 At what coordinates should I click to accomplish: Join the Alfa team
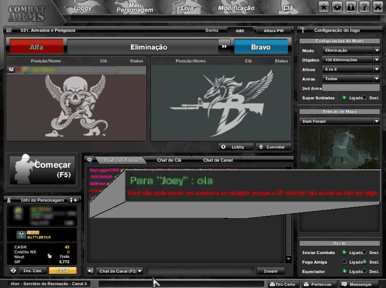(36, 47)
